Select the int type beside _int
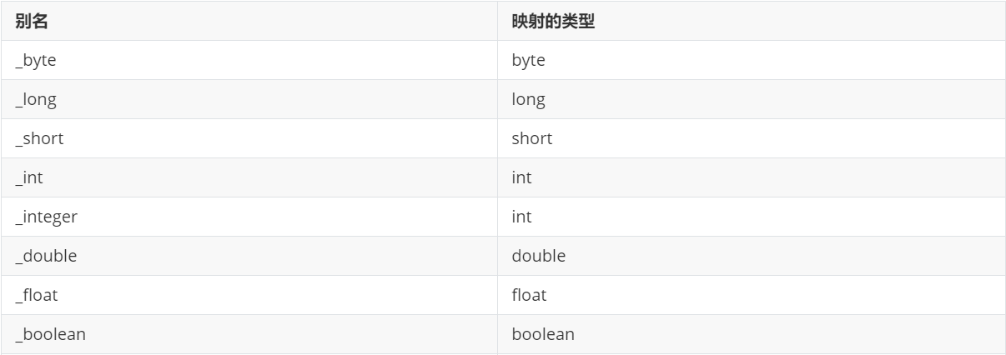This screenshot has width=1006, height=355. [521, 178]
